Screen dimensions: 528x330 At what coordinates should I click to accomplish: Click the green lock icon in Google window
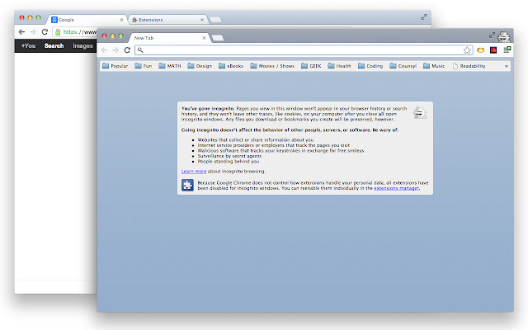(x=58, y=32)
